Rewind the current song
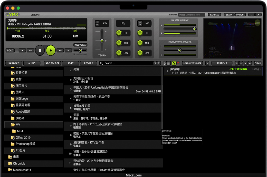Screen dimensions: 267x177 (30, 51)
